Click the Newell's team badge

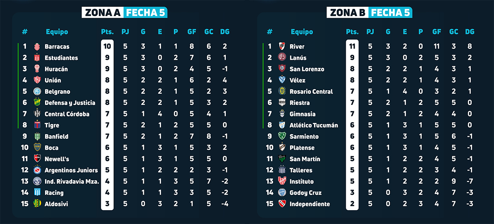37,159
